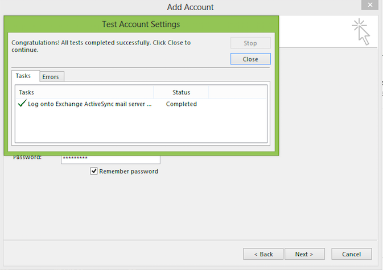Click the green checkmark next to the ActiveSync task
Viewport: 383px width, 270px height.
coord(22,103)
